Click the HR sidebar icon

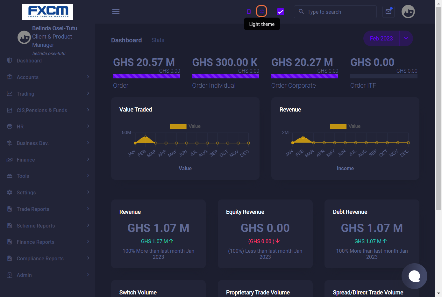tap(10, 127)
